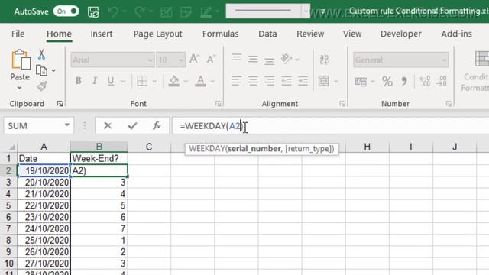Click the Decrease Decimal icon
Screen dimensions: 489x275
pos(442,81)
